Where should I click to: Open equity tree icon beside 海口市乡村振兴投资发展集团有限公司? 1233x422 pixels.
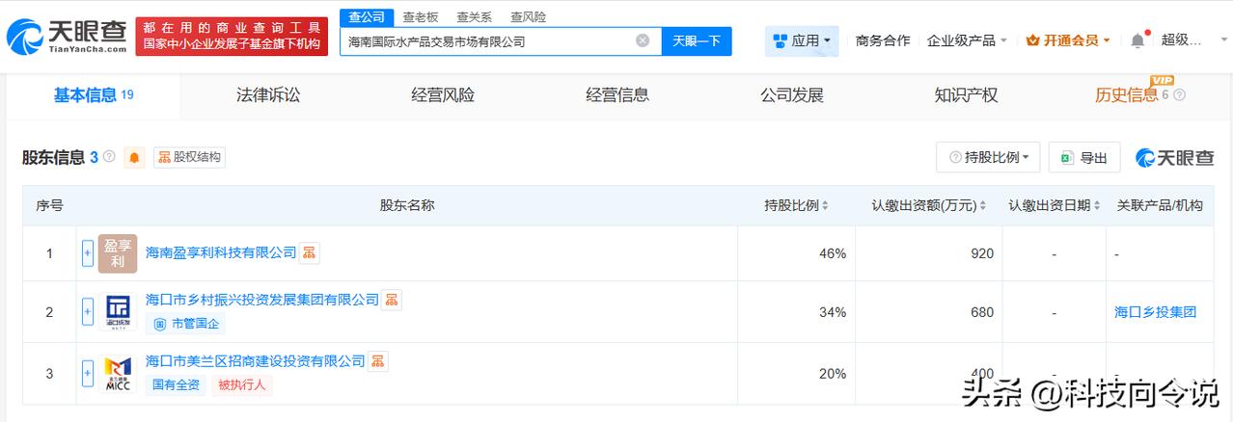click(x=392, y=300)
